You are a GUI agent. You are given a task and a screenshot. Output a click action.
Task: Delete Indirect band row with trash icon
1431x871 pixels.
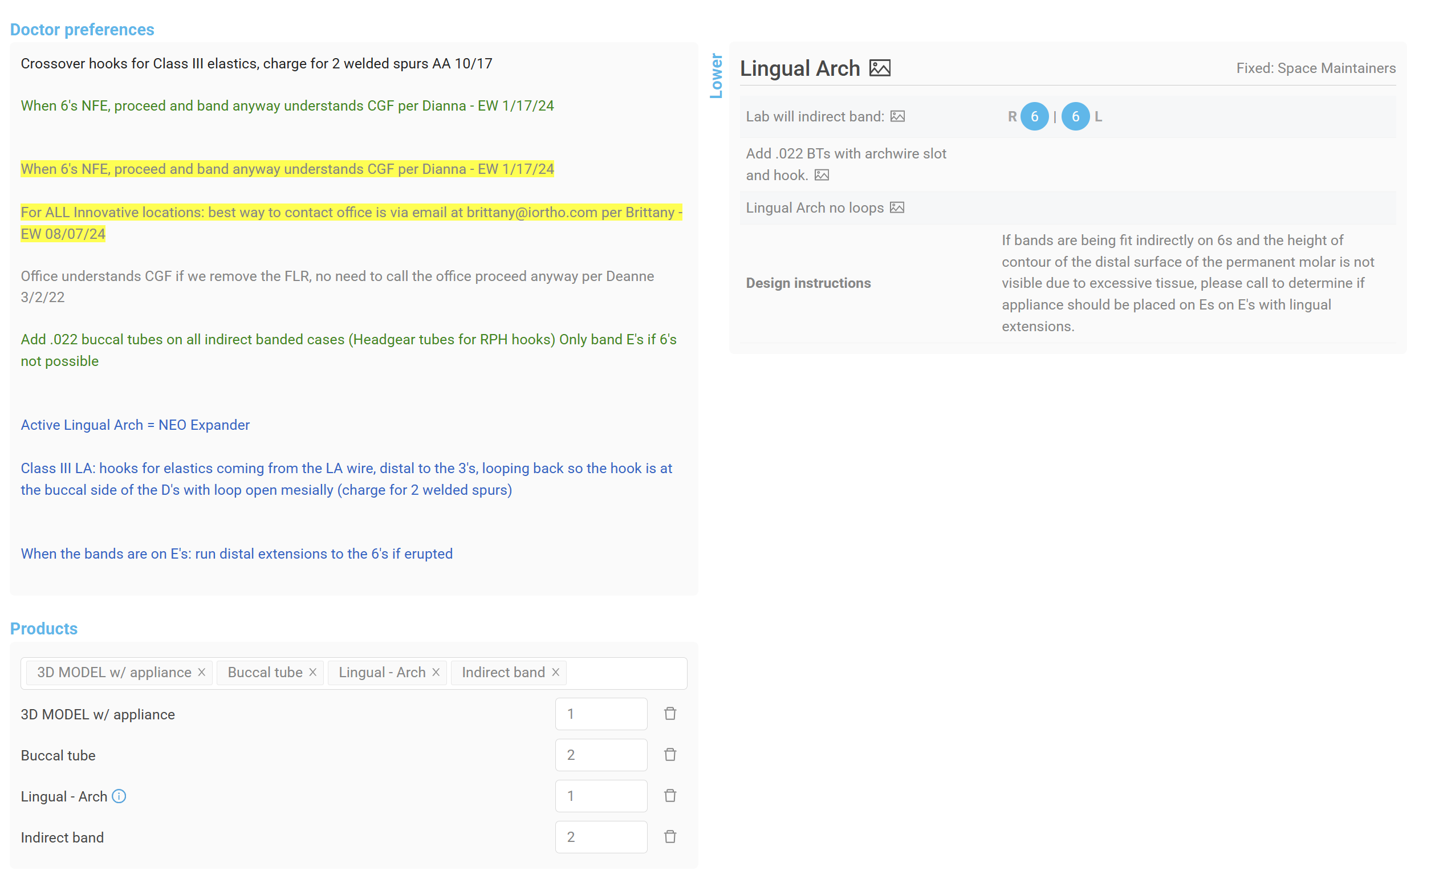tap(670, 837)
